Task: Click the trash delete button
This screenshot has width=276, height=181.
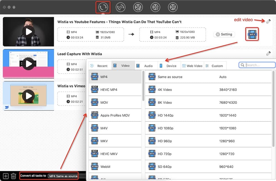Action: point(13,176)
